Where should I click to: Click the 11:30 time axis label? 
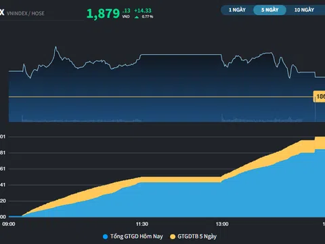tap(142, 224)
